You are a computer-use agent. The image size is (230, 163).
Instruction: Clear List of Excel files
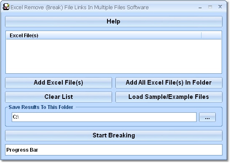59,97
